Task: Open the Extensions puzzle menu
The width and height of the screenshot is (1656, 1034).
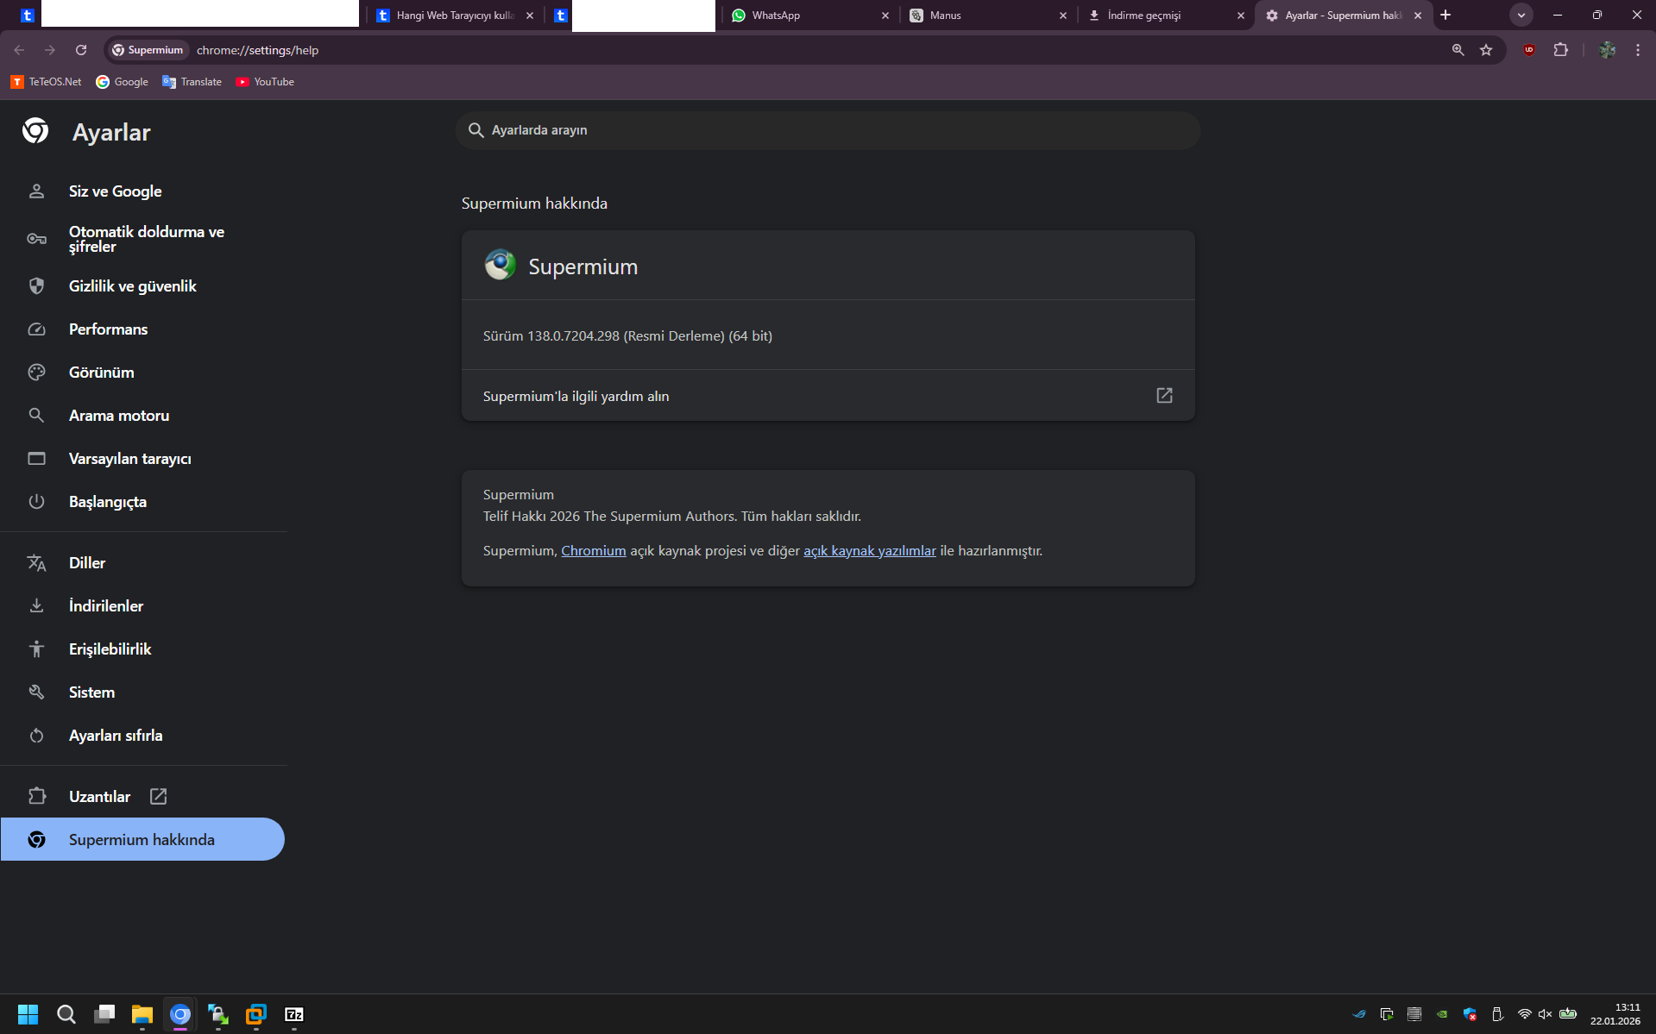Action: click(x=1560, y=50)
